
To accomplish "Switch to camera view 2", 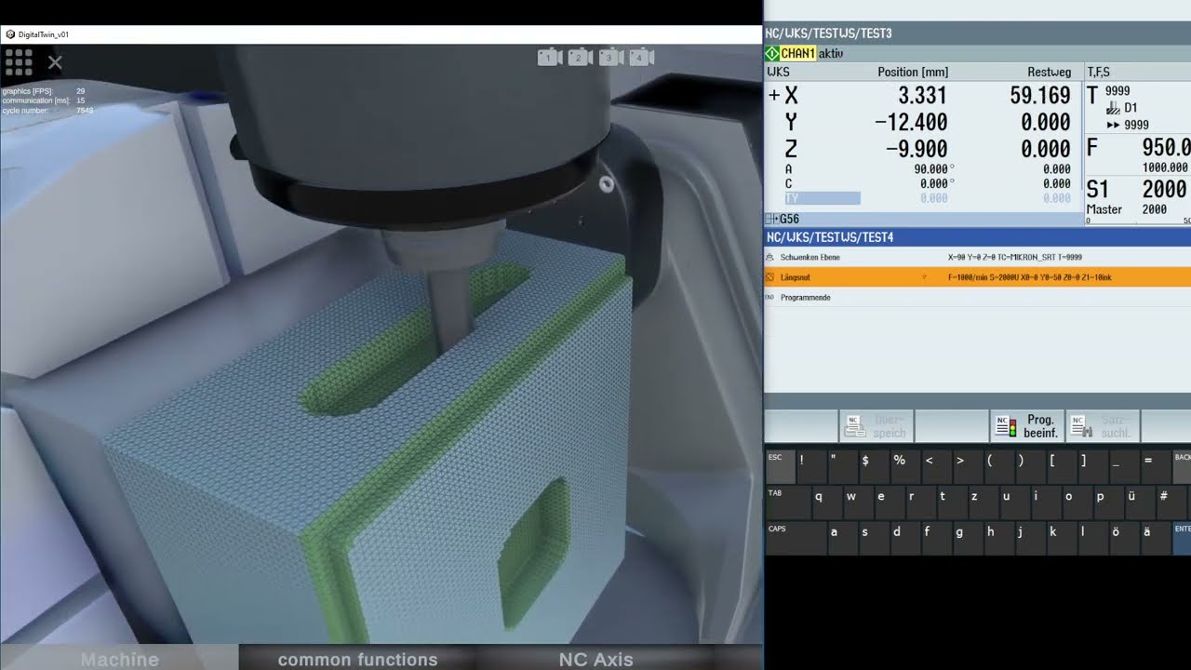I will (x=580, y=58).
